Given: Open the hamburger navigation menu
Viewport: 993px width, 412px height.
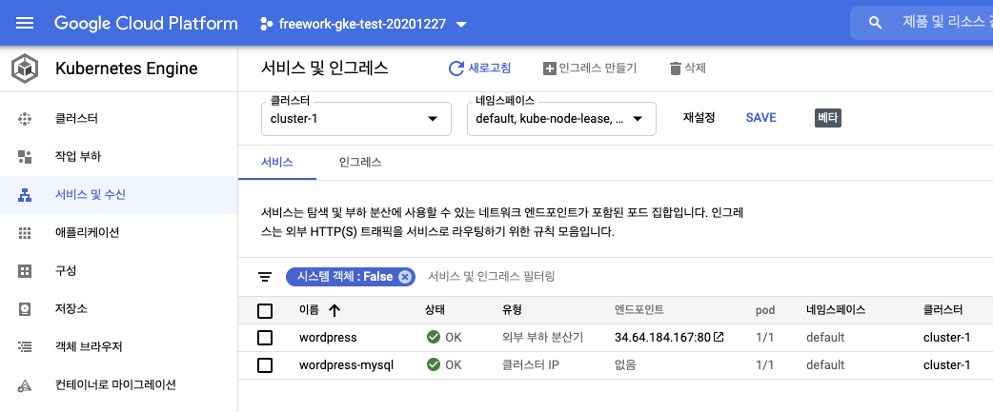Looking at the screenshot, I should tap(25, 24).
